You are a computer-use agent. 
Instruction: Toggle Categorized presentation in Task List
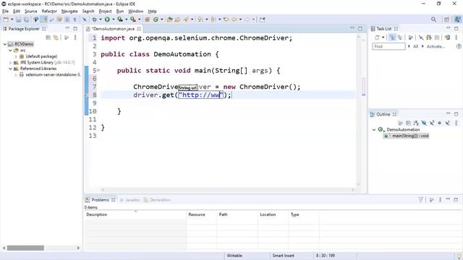(x=392, y=38)
